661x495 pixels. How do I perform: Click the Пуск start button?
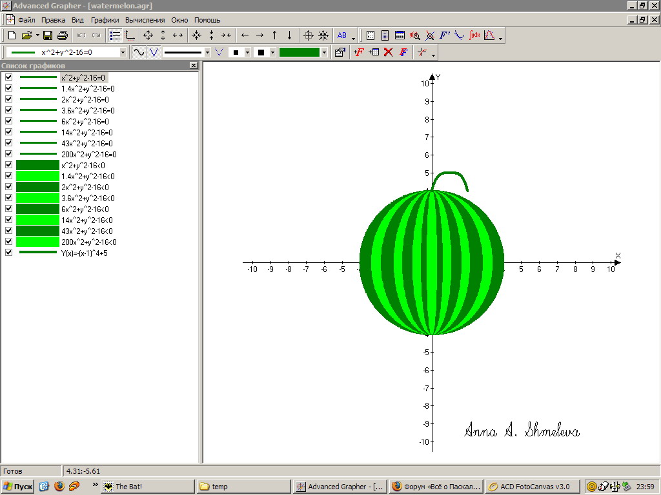pos(18,487)
